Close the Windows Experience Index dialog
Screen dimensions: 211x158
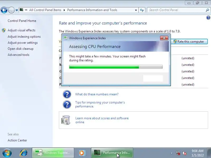[164, 38]
